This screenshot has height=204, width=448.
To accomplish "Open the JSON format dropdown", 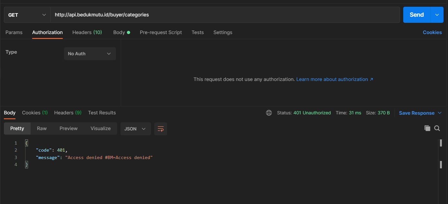I will pos(135,129).
